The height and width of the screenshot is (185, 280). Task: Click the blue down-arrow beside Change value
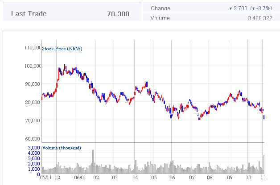pyautogui.click(x=231, y=8)
